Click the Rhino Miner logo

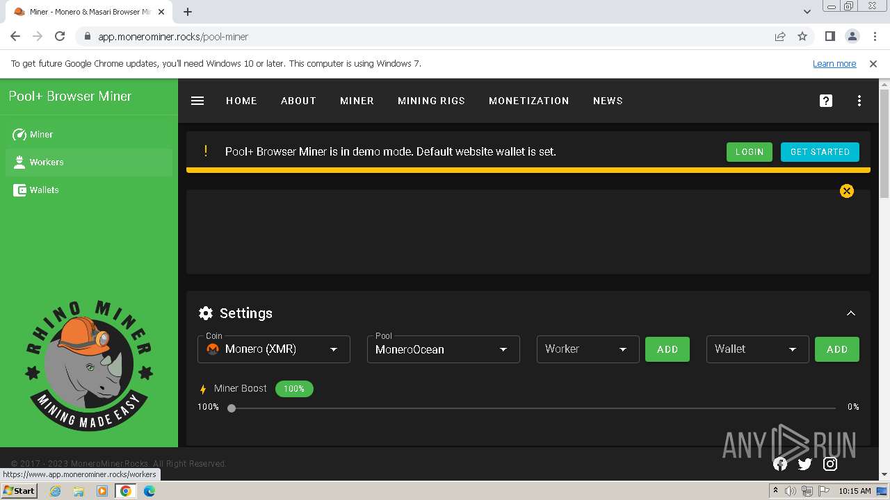point(88,365)
